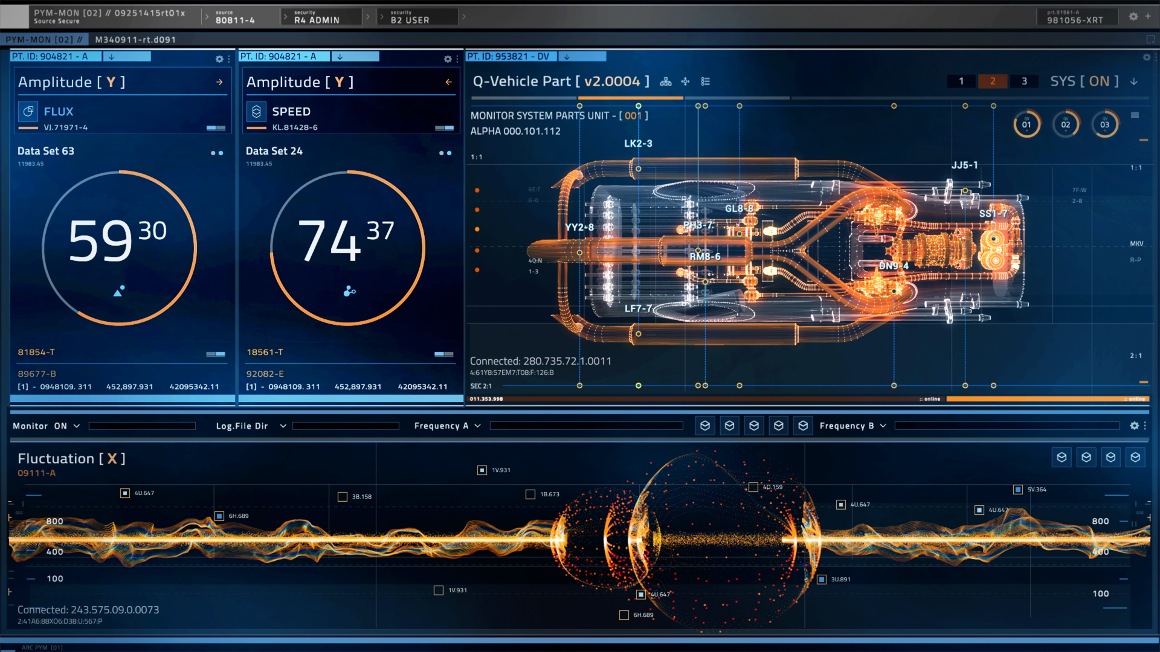
Task: Click the SPEED hexagon icon
Action: pyautogui.click(x=256, y=112)
